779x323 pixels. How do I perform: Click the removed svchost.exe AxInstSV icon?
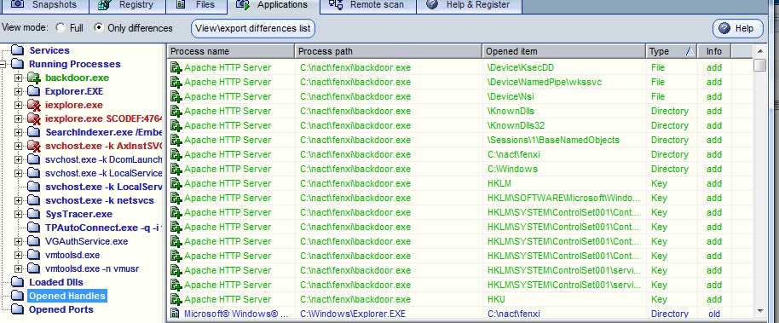click(33, 146)
